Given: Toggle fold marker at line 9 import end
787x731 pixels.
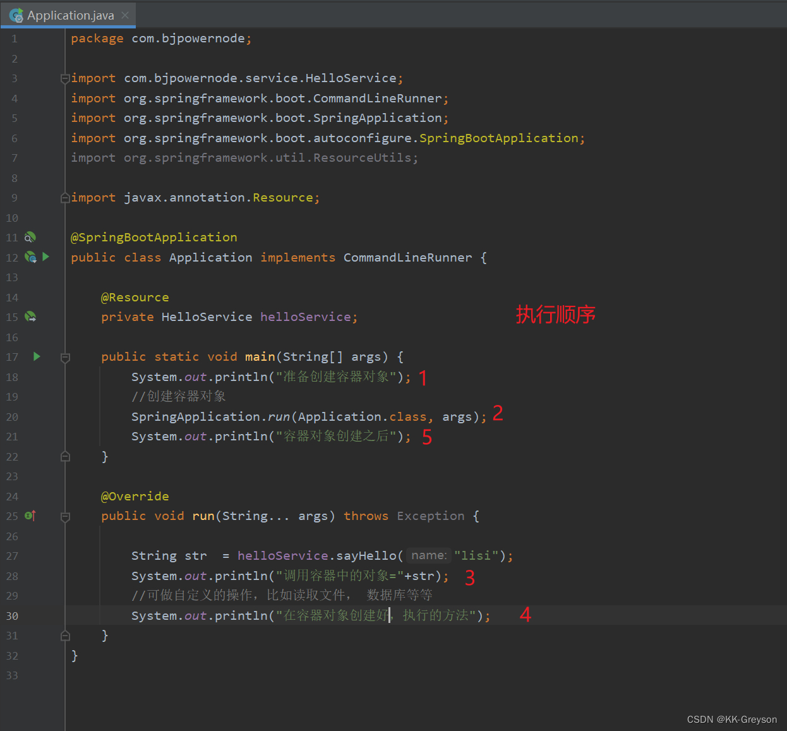Looking at the screenshot, I should click(65, 198).
